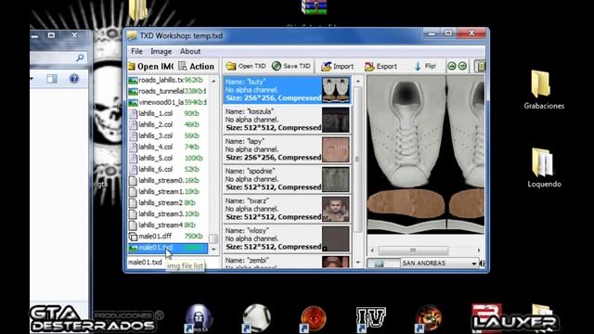Click the file list scroll-up arrow
The image size is (594, 334).
point(213,81)
